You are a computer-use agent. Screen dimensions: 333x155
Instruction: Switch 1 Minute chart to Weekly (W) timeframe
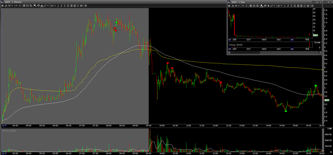81,6
